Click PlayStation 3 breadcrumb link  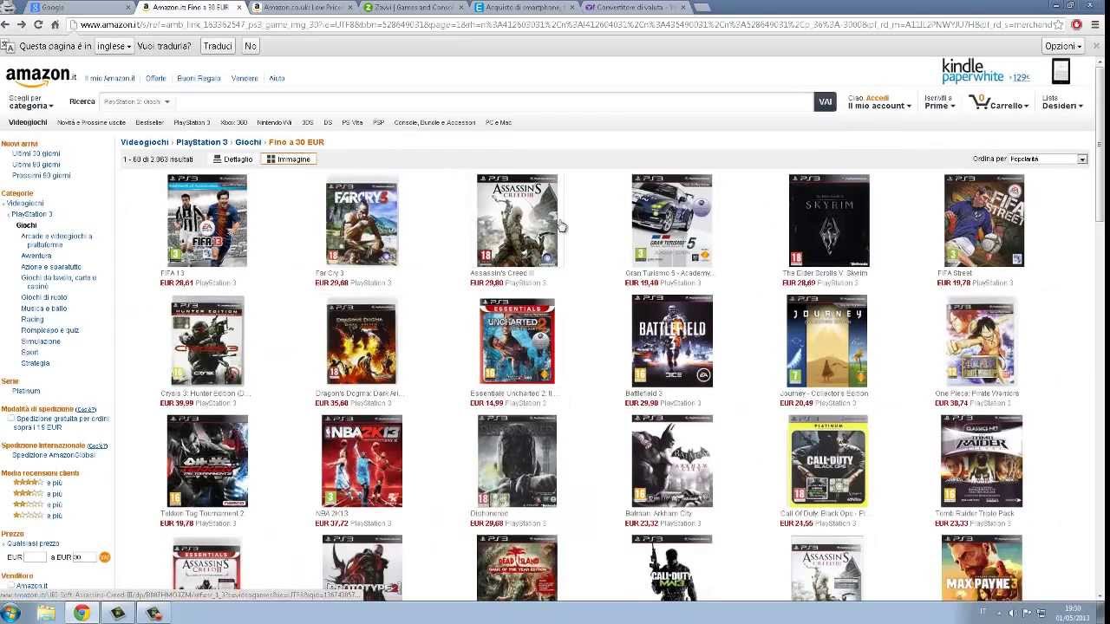[201, 142]
